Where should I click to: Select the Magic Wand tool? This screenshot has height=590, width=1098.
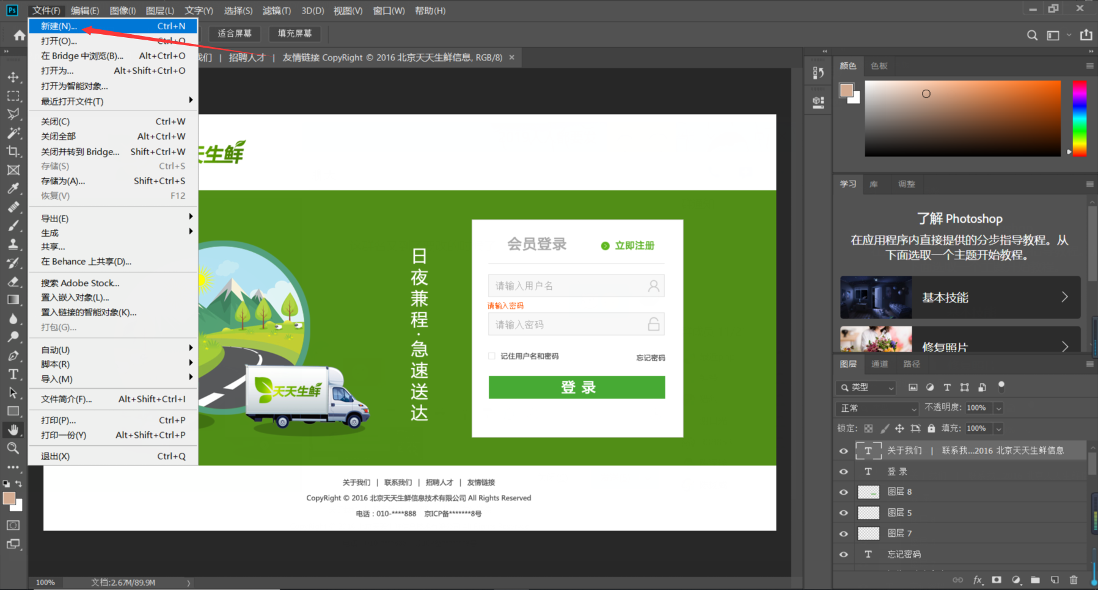point(13,133)
